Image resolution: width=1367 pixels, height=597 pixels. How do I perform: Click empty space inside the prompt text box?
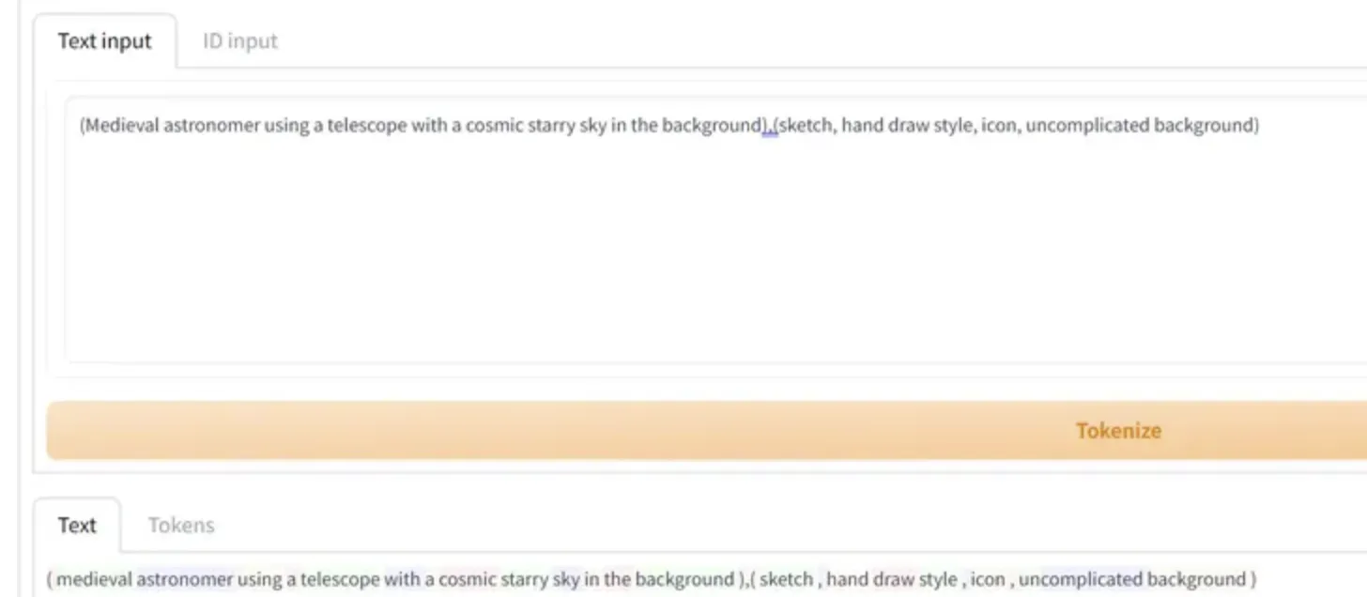click(x=657, y=263)
